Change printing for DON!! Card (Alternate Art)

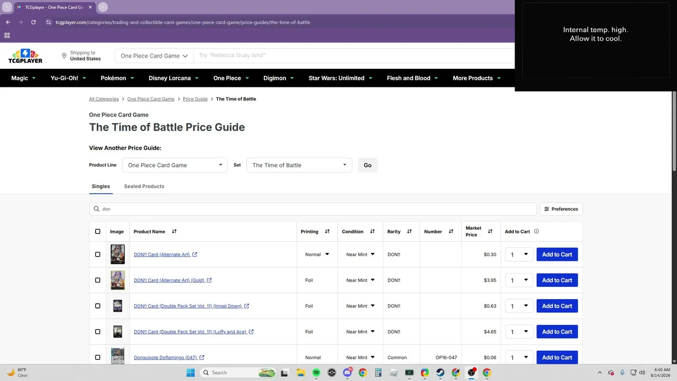coord(317,255)
